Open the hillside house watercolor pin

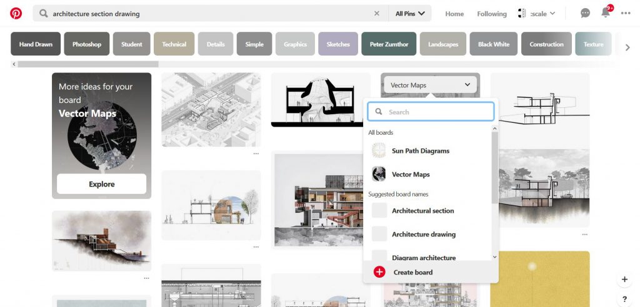tap(102, 241)
